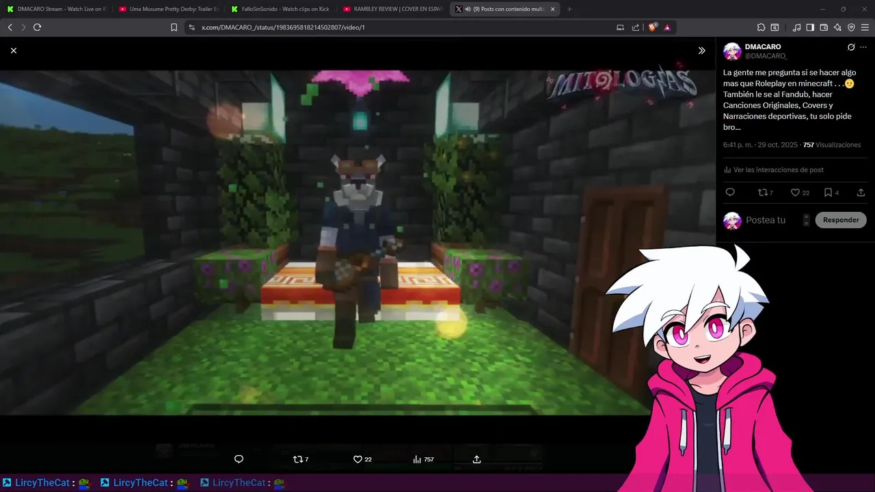Toggle the browser sidebar panel
This screenshot has height=492, width=875.
click(x=810, y=27)
